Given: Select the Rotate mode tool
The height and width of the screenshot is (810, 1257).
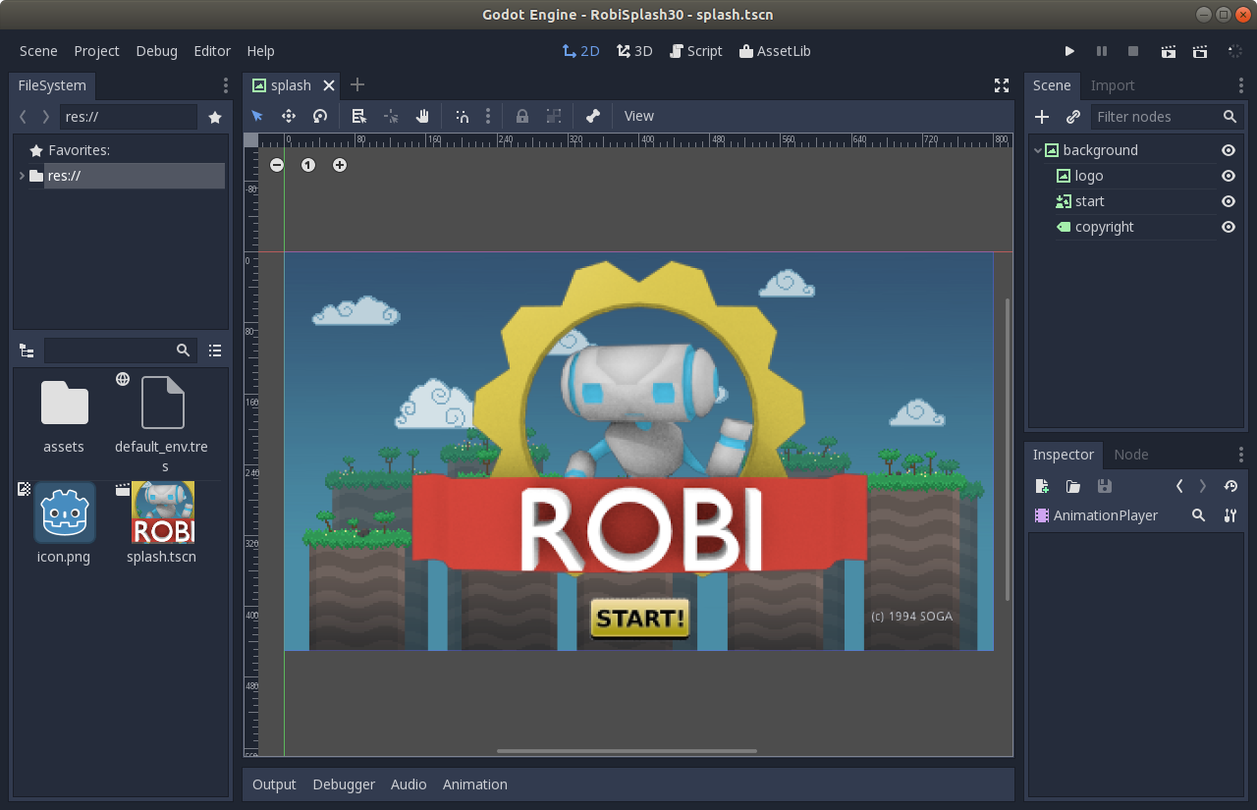Looking at the screenshot, I should click(320, 116).
